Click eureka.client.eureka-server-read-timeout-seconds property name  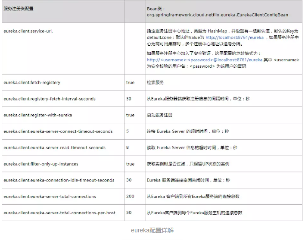54,147
